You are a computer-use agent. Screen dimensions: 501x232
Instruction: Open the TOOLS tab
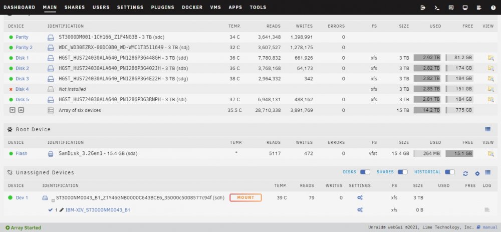pos(258,8)
